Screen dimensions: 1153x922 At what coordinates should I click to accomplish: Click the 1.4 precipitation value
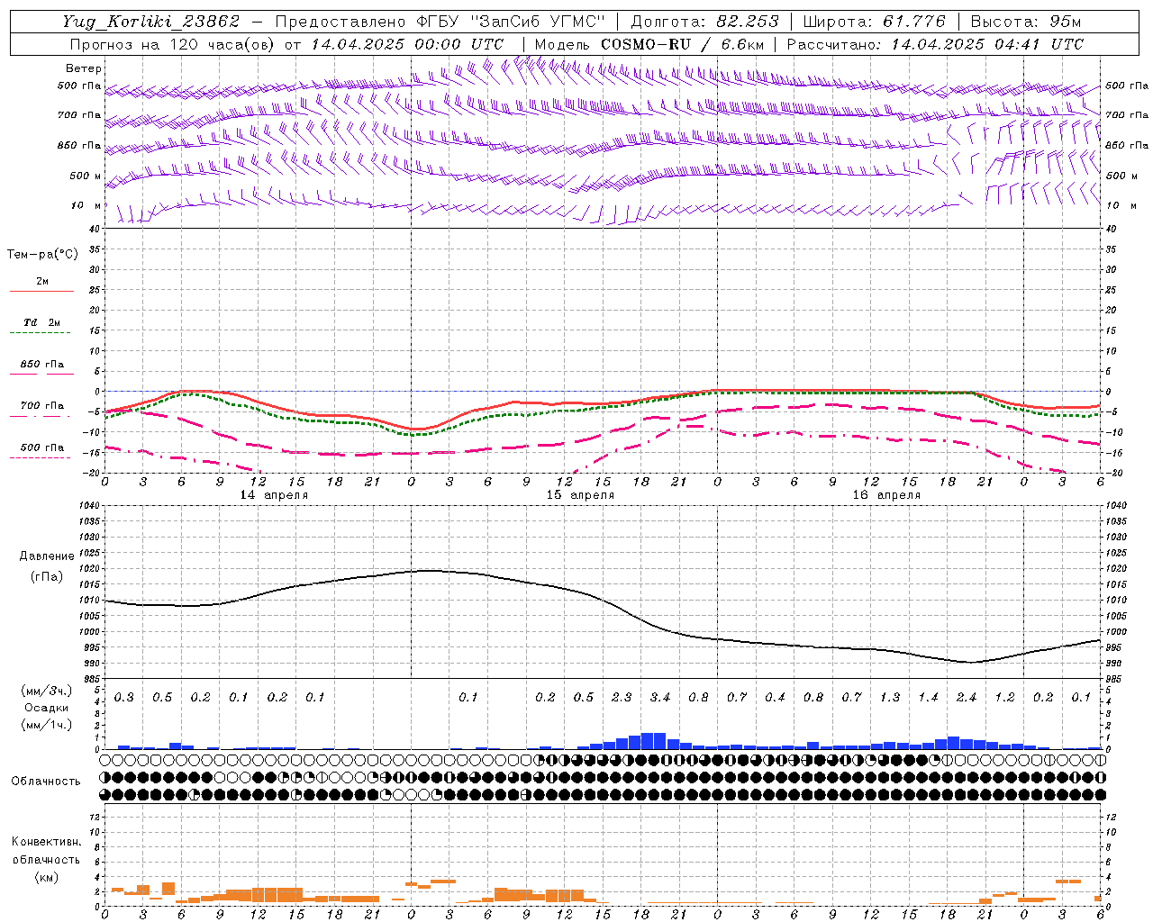tap(928, 698)
